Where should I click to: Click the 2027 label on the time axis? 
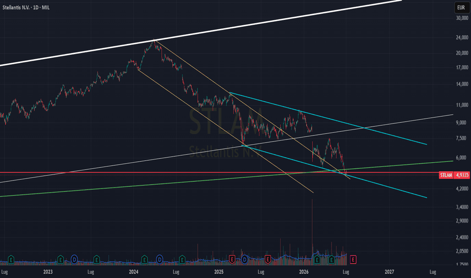pos(390,272)
